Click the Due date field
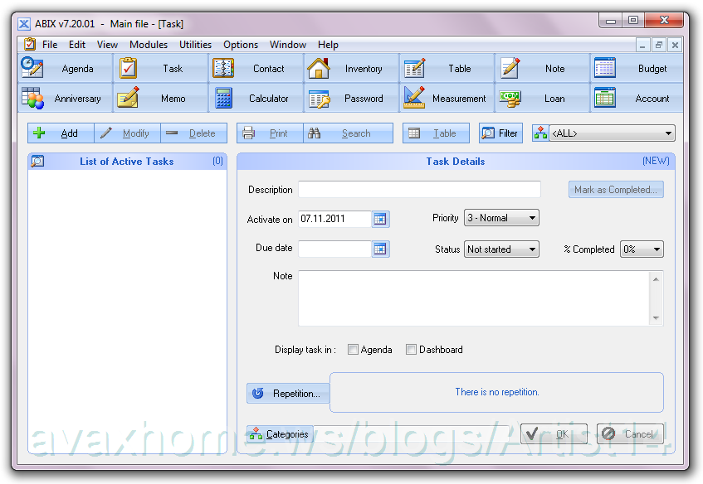 [335, 249]
